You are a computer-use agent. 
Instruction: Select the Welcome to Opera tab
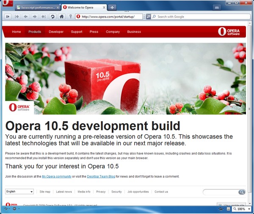(84, 8)
